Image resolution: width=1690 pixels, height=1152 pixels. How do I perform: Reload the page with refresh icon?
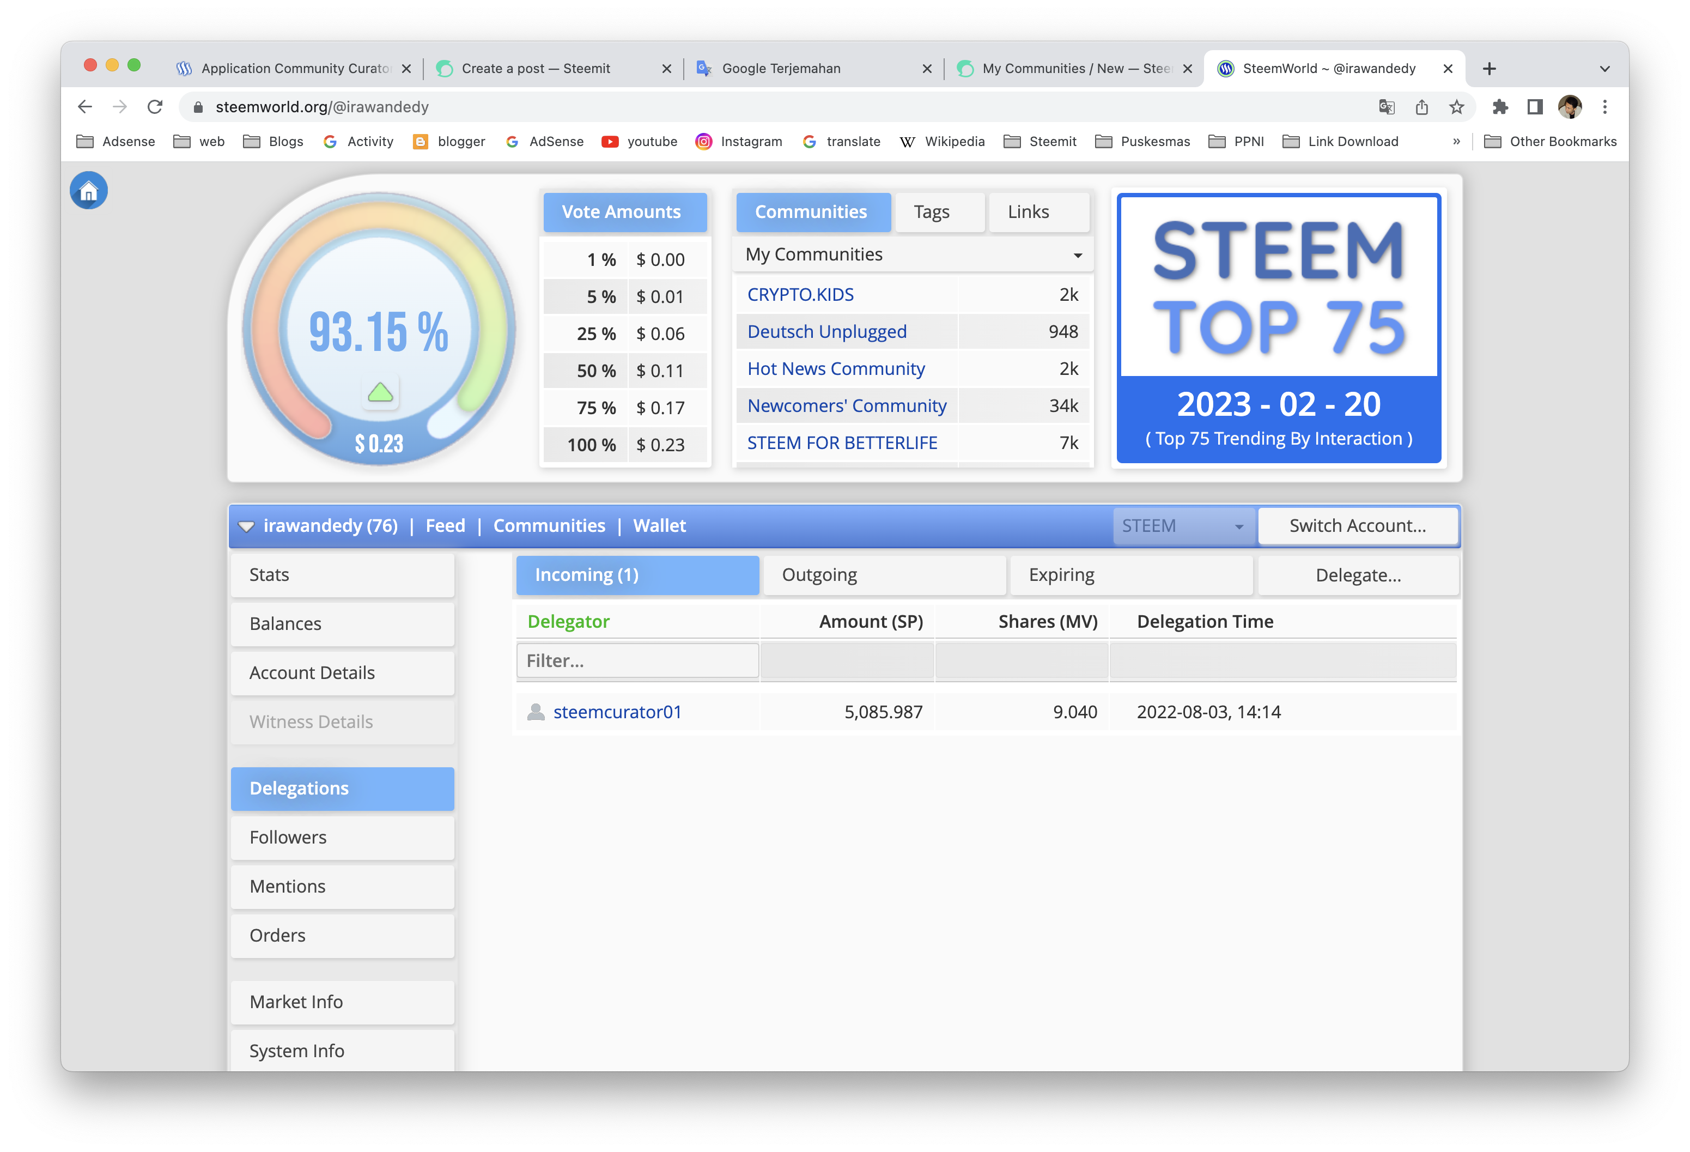(155, 107)
